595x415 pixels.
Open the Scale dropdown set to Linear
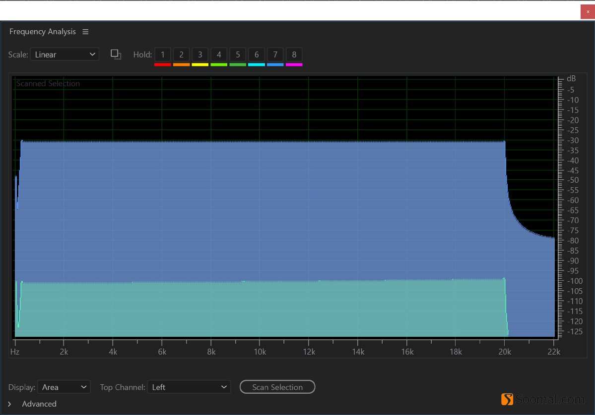tap(65, 54)
